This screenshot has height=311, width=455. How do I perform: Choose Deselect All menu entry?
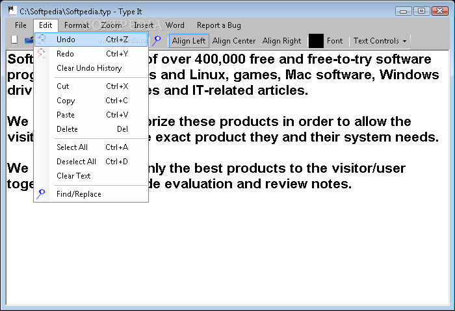[x=91, y=162]
